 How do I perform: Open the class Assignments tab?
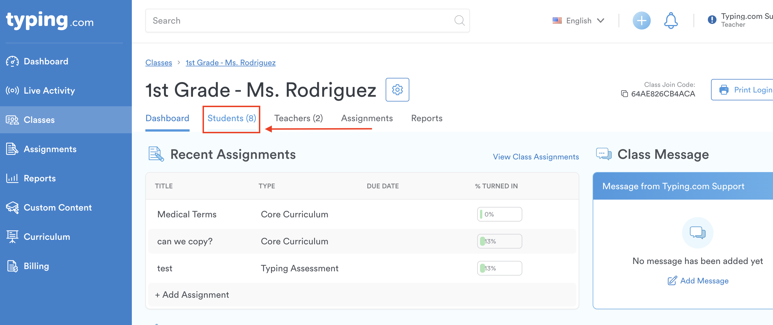(367, 118)
